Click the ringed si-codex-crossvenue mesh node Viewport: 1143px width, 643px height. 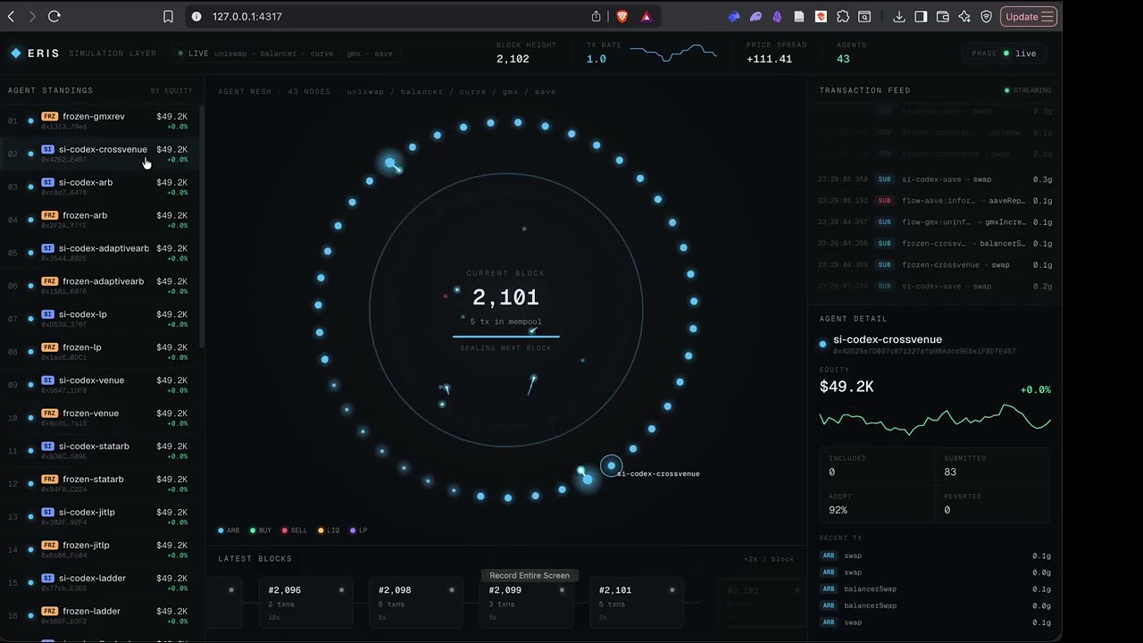click(612, 465)
